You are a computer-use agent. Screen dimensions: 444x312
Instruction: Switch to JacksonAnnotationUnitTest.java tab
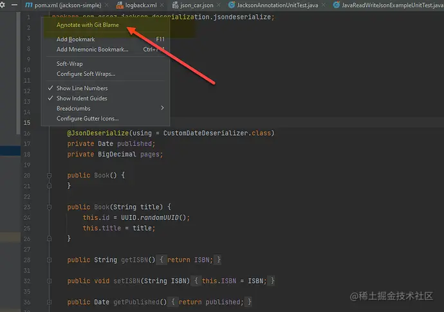pos(277,5)
